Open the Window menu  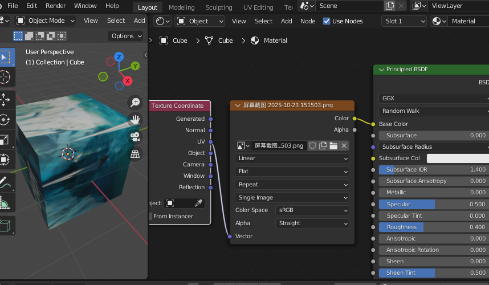pyautogui.click(x=85, y=6)
